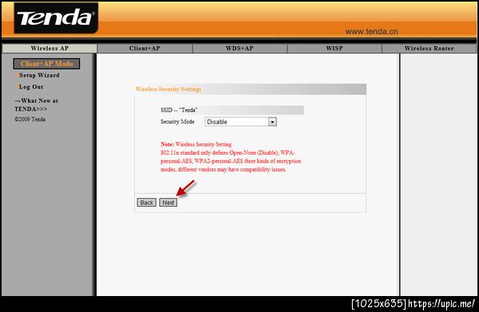Open the WISP mode tab
The width and height of the screenshot is (479, 312).
pyautogui.click(x=335, y=48)
